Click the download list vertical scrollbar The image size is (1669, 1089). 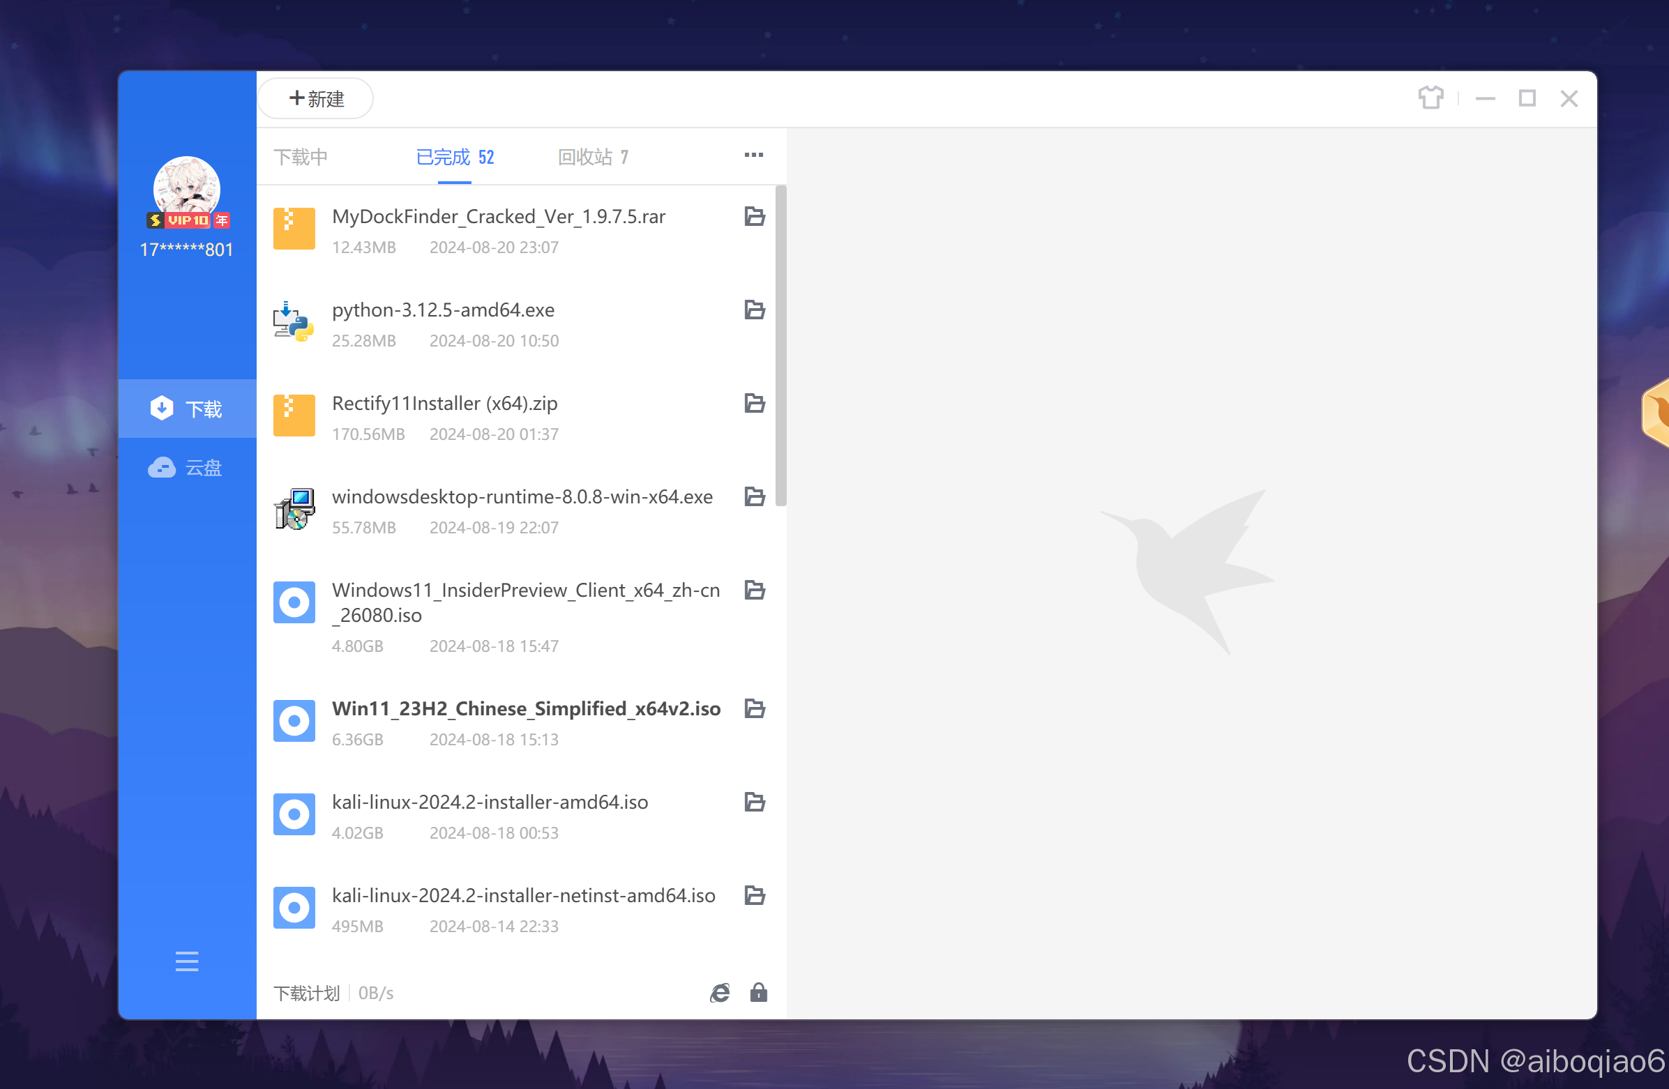pyautogui.click(x=780, y=346)
